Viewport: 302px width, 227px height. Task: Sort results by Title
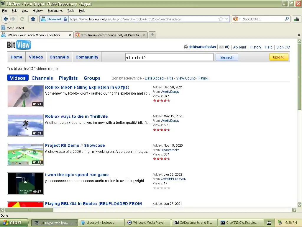[170, 78]
